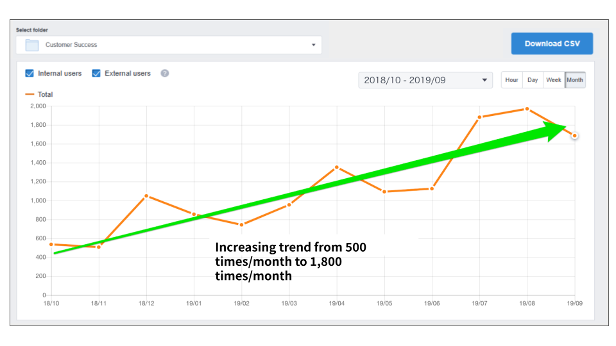616x346 pixels.
Task: Click the help question mark icon
Action: point(165,73)
